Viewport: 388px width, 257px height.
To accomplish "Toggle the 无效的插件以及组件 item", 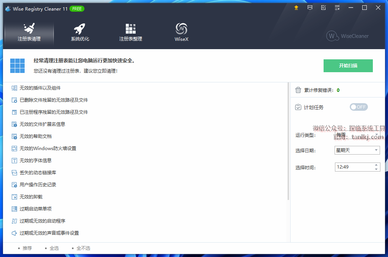I will coord(40,88).
